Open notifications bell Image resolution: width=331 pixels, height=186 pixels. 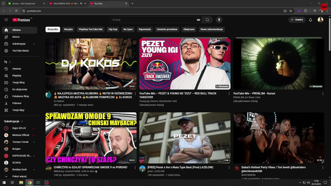[311, 20]
